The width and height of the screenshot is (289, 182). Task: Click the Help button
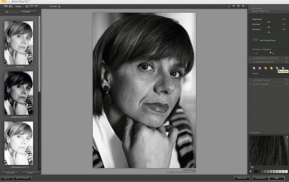point(7,178)
